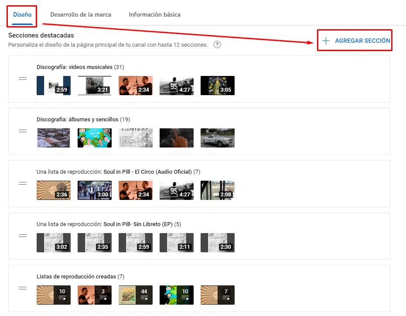Click the white Mustang car thumbnail
Image resolution: width=406 pixels, height=316 pixels.
pos(217,137)
